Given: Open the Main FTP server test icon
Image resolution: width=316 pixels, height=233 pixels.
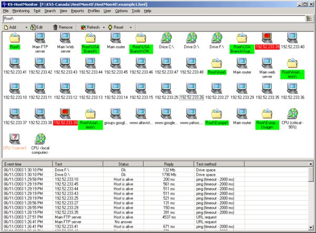Looking at the screenshot, I should pos(40,37).
